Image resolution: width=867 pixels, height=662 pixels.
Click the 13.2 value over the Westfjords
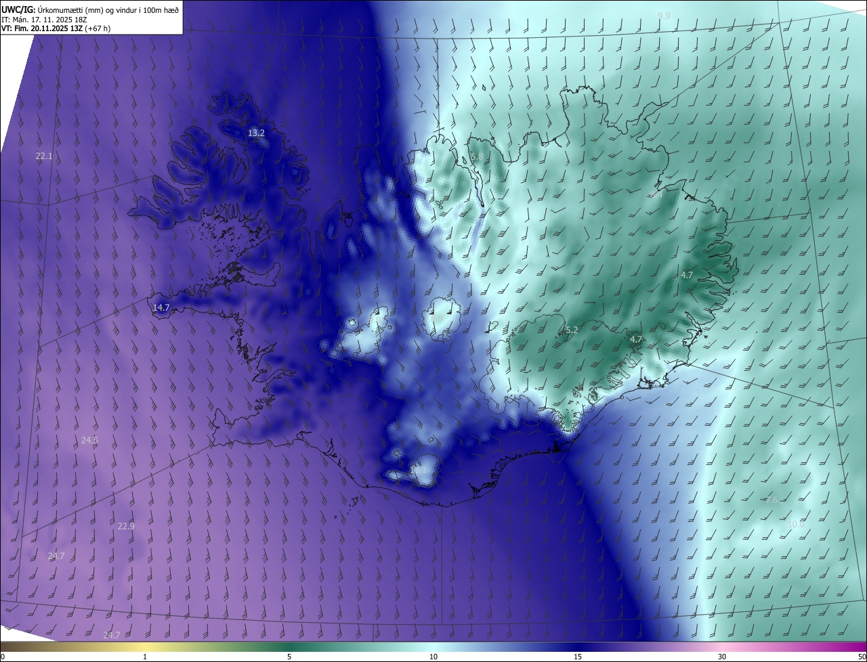pyautogui.click(x=256, y=133)
